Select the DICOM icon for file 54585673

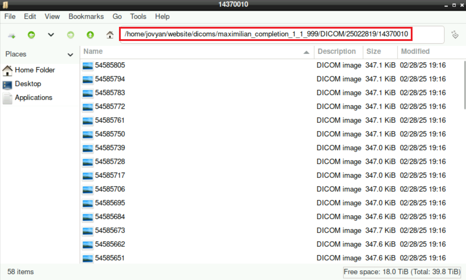click(x=87, y=231)
